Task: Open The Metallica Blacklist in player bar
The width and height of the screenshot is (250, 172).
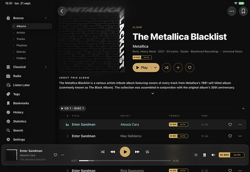Action: 33,159
